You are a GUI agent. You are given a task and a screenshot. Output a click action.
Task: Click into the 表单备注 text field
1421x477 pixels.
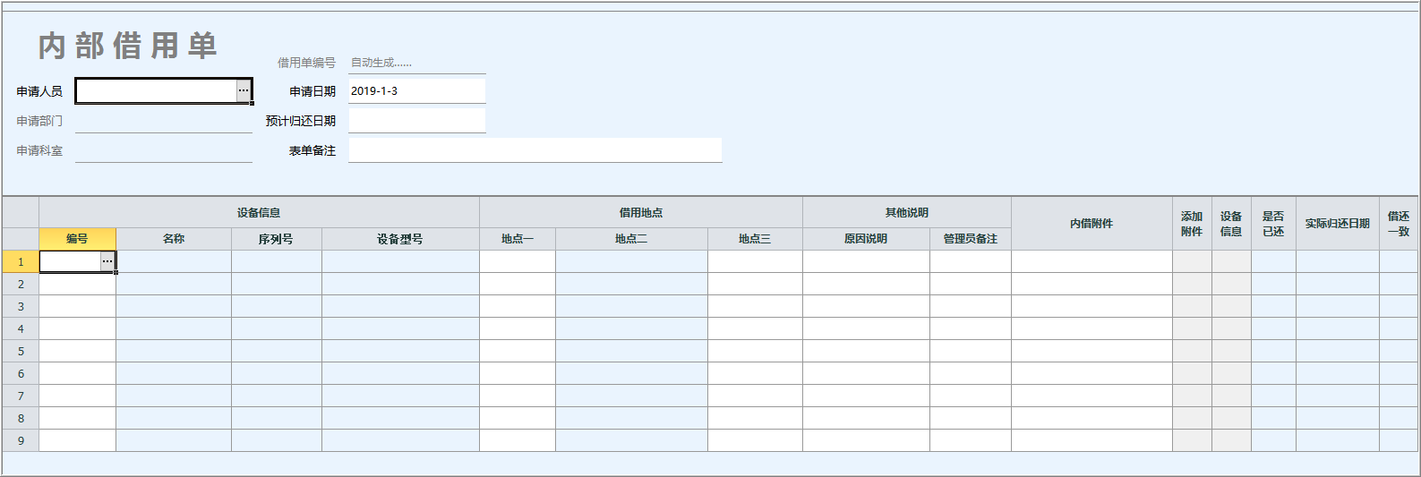[535, 150]
